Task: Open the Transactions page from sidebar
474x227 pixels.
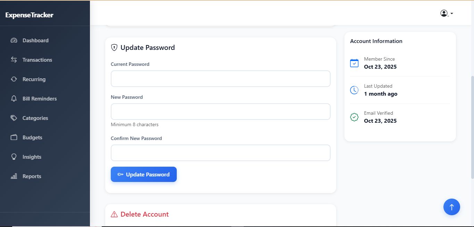Action: click(x=37, y=60)
